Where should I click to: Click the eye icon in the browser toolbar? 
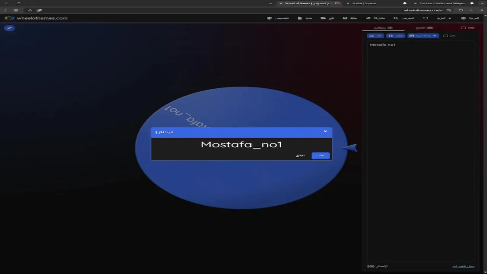tap(16, 10)
